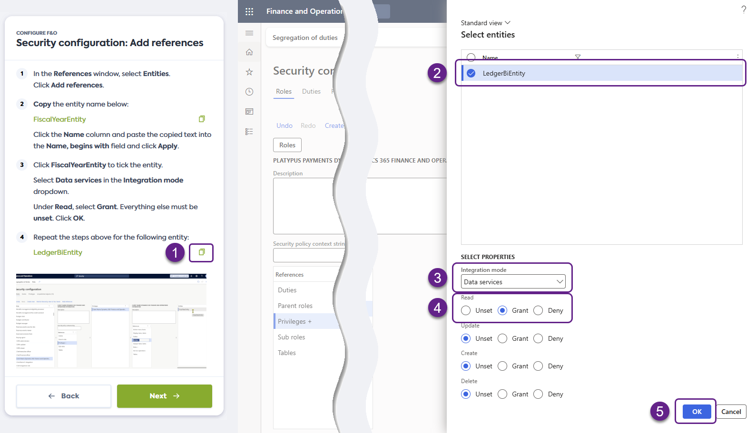
Task: Select Parent roles in References list
Action: point(295,306)
